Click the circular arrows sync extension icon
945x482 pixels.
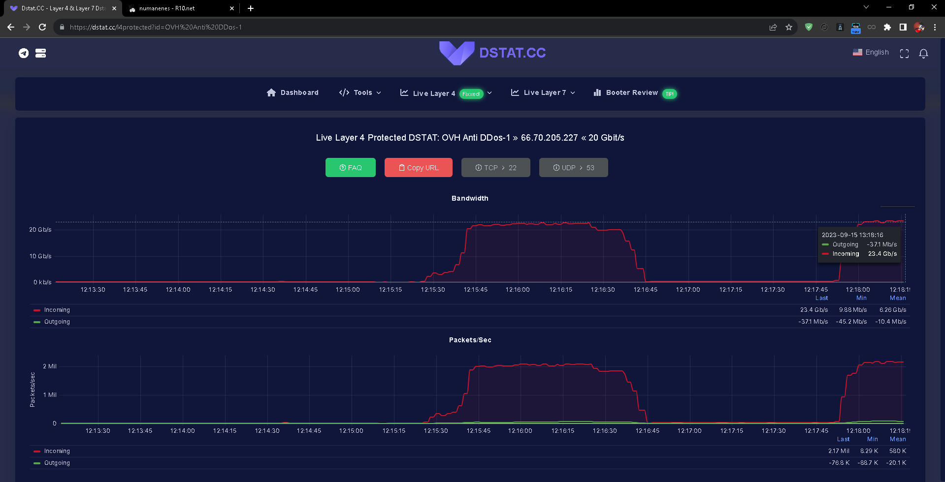824,27
